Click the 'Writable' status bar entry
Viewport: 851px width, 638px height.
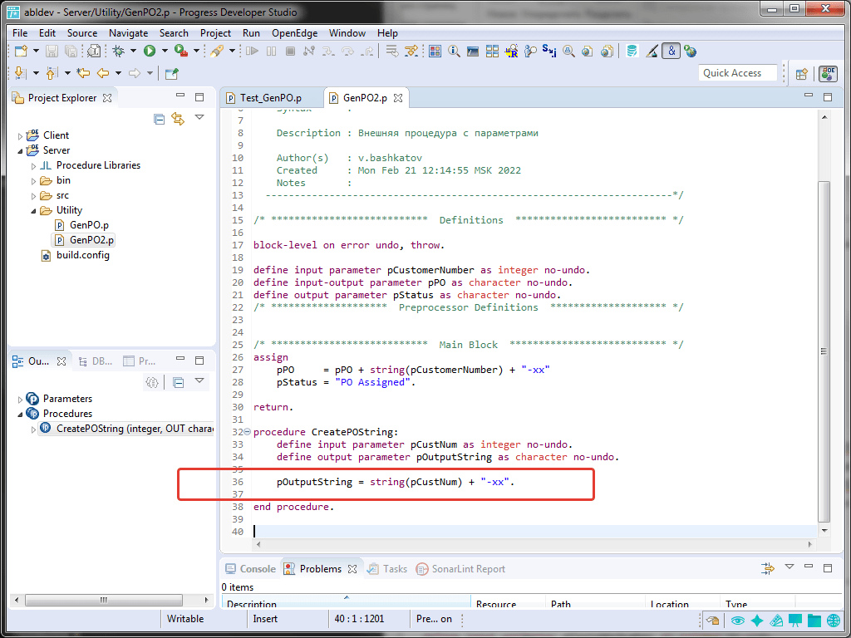pos(185,618)
